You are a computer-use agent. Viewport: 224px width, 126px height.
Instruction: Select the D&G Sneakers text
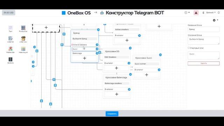pyautogui.click(x=110, y=57)
